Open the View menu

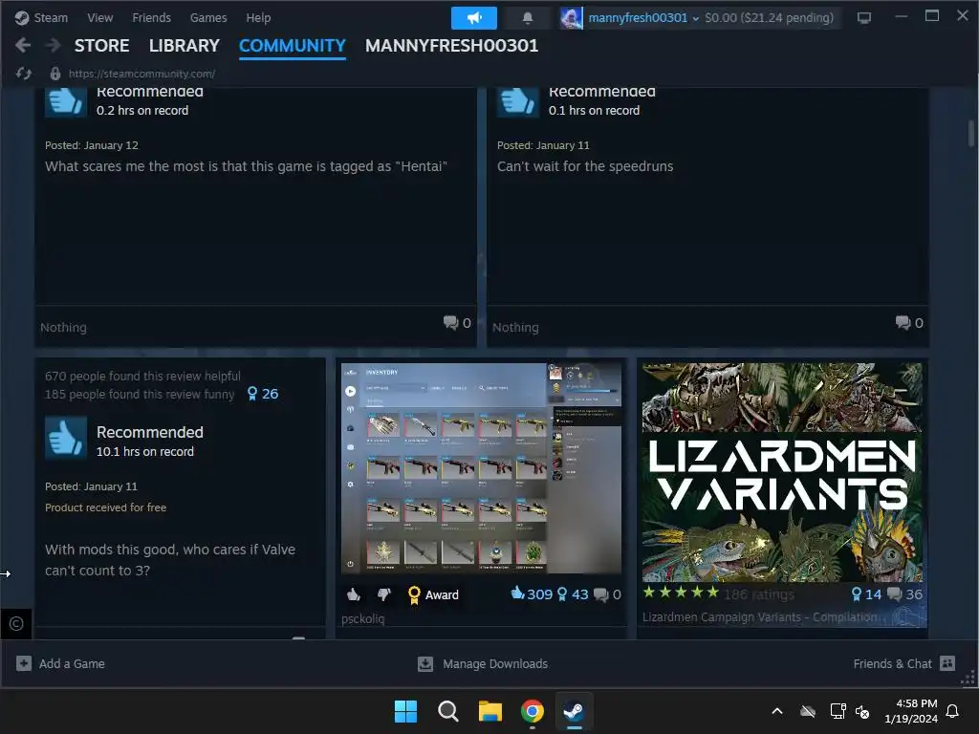99,17
